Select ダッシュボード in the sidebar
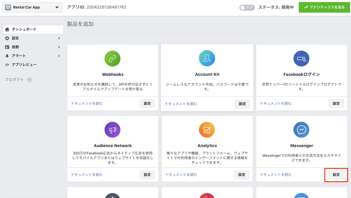Image resolution: width=351 pixels, height=198 pixels. coord(33,29)
